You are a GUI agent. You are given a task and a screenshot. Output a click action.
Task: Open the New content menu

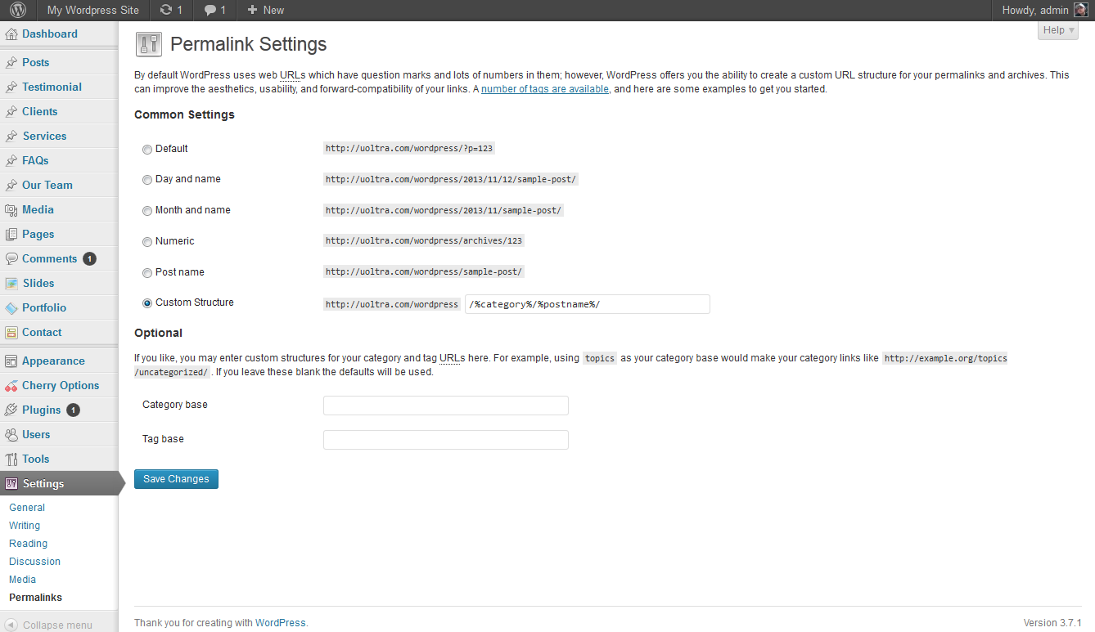[x=265, y=10]
